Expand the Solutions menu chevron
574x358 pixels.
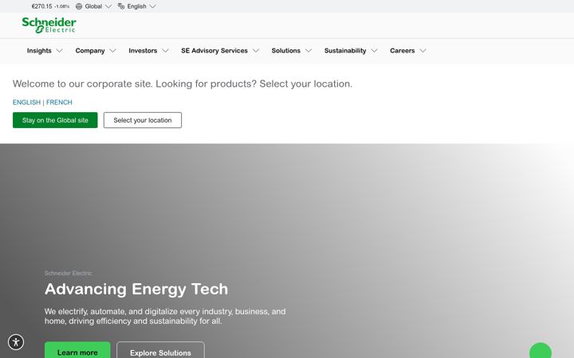pyautogui.click(x=309, y=51)
